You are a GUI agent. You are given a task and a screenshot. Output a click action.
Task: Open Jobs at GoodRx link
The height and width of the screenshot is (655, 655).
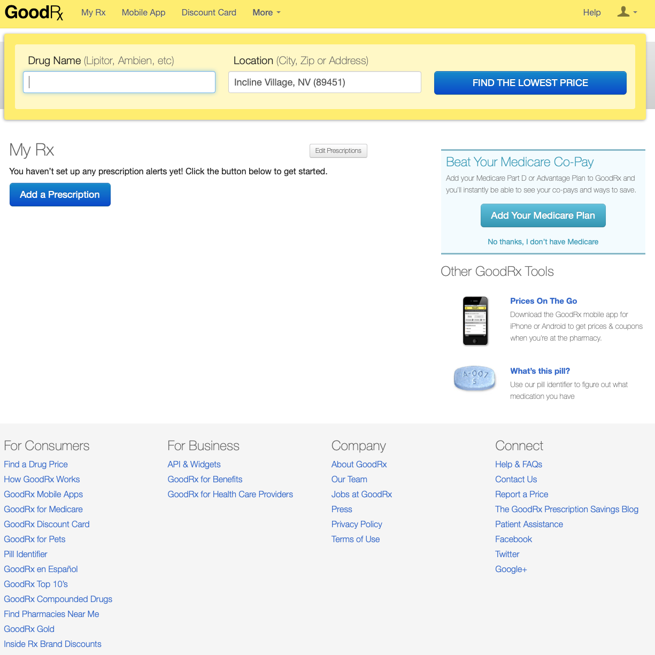tap(362, 494)
